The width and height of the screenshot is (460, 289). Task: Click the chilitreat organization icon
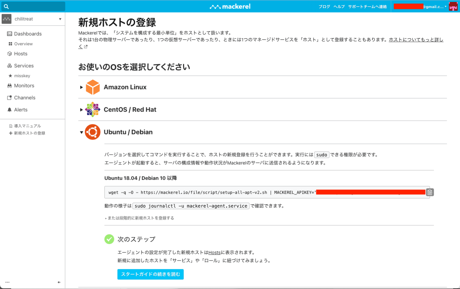[7, 19]
